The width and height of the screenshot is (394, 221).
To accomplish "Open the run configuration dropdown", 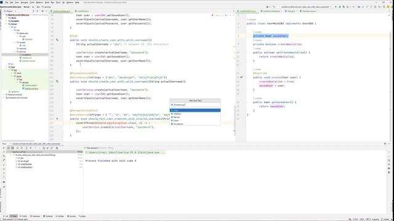I will [305, 7].
